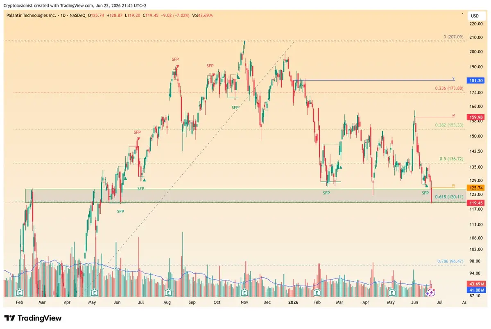
Task: Select the 43.69M volume axis label
Action: click(x=476, y=284)
